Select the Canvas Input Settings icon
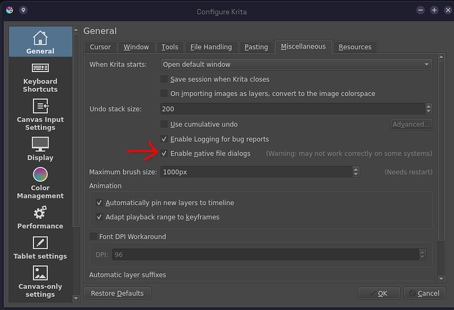 40,107
